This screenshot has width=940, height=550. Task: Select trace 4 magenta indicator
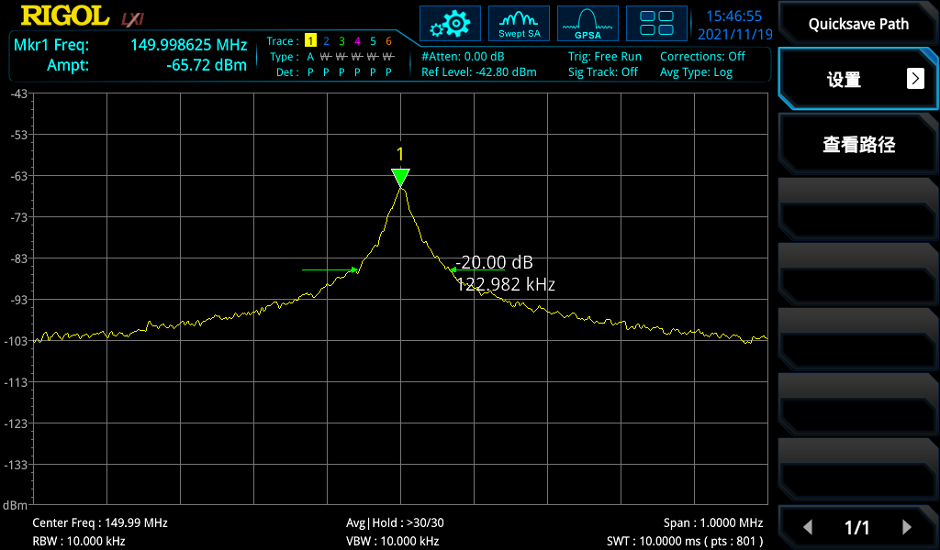[357, 41]
